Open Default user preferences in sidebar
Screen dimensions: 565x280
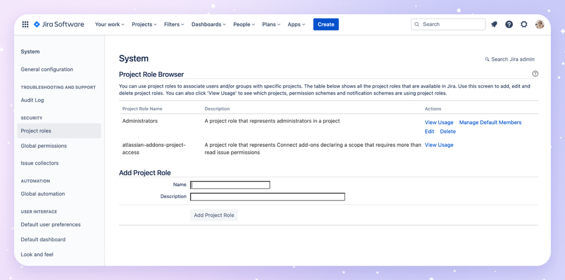click(50, 224)
